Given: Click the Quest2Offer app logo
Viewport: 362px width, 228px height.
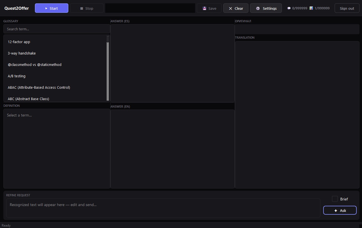Looking at the screenshot, I should (16, 8).
